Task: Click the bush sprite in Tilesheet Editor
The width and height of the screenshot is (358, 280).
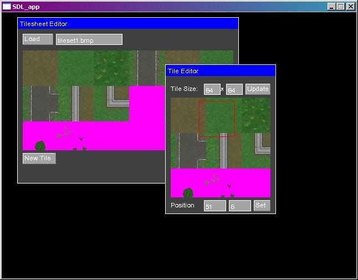Action: 40,146
